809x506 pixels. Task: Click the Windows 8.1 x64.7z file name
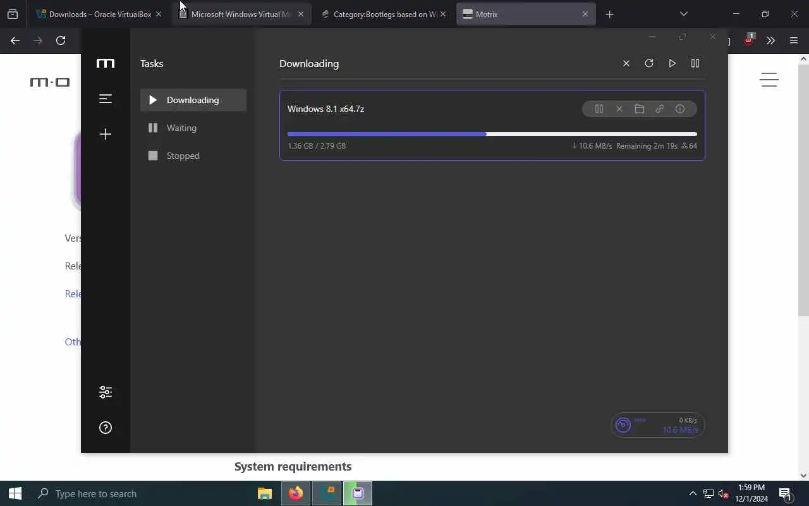(x=325, y=109)
